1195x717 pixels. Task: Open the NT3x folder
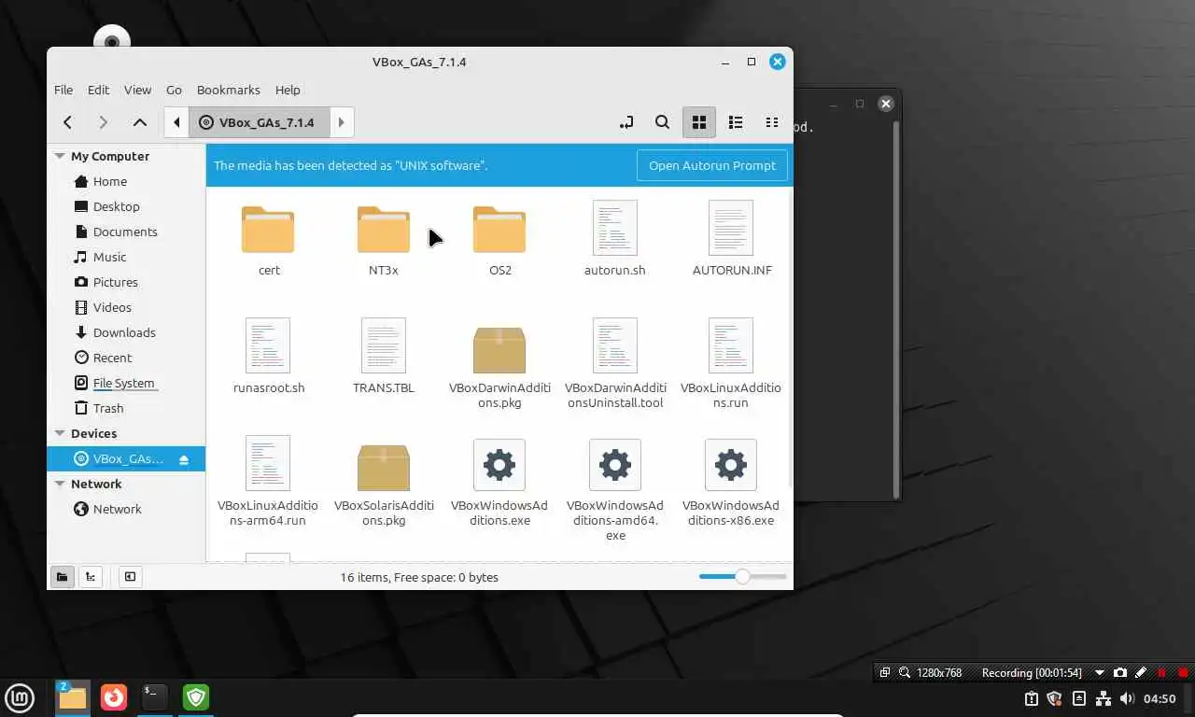384,241
